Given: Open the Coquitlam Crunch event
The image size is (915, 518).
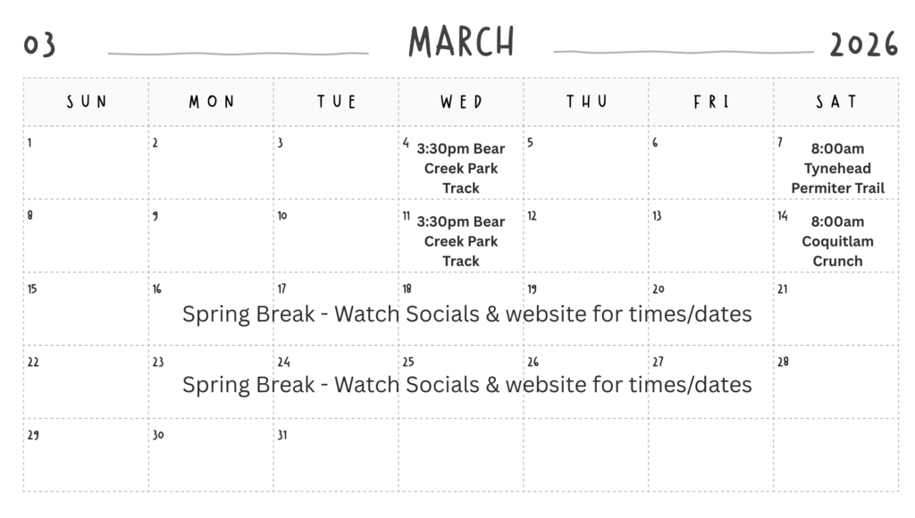Looking at the screenshot, I should point(837,241).
